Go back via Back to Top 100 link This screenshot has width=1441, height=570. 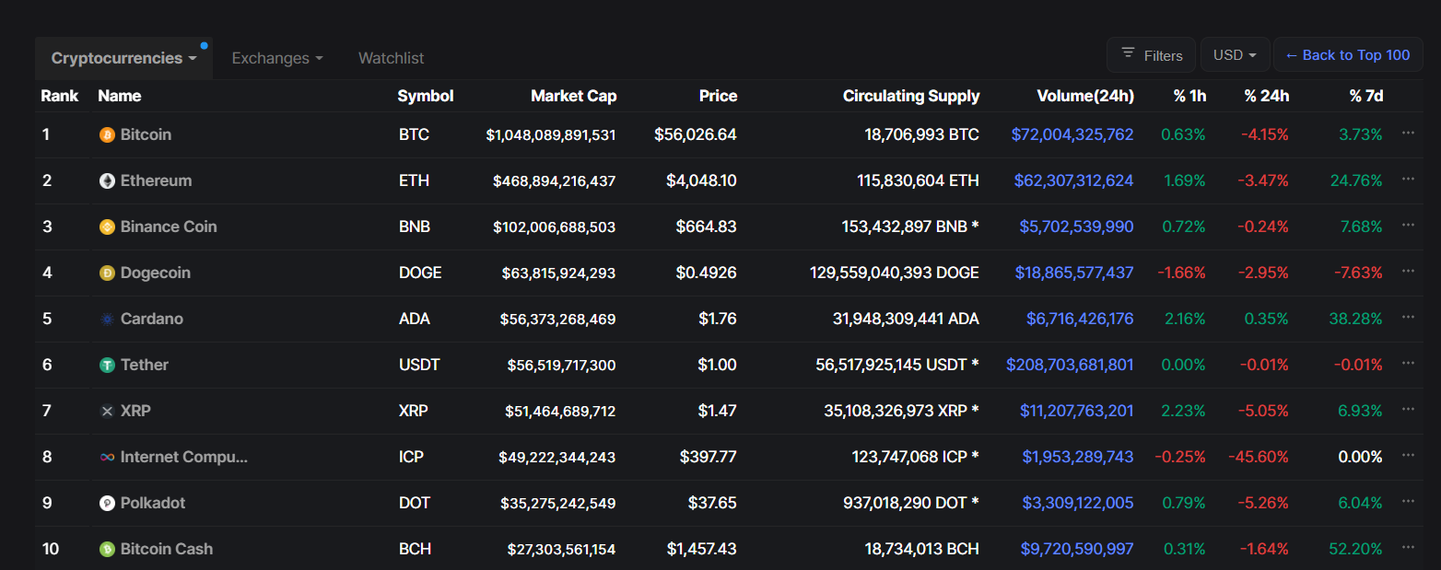[x=1348, y=55]
